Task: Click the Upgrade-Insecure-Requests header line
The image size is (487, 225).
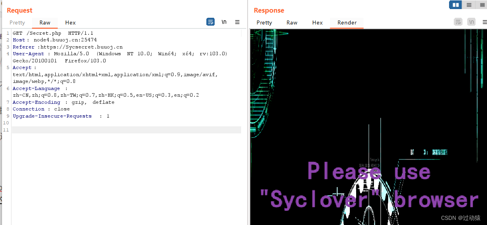Action: coord(61,116)
